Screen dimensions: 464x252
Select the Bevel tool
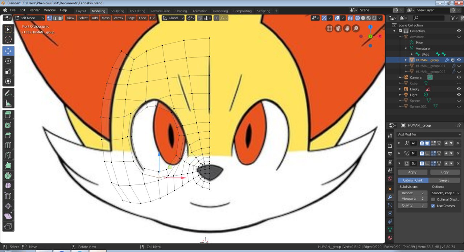point(8,135)
